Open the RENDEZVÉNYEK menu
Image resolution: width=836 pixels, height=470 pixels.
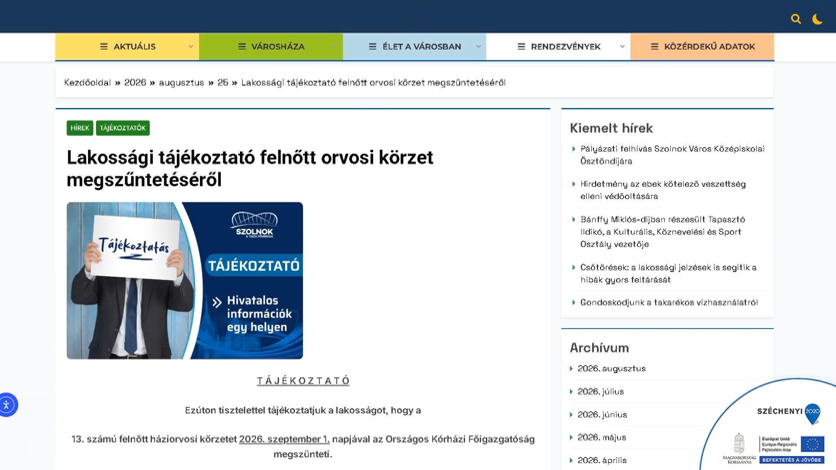tap(558, 47)
